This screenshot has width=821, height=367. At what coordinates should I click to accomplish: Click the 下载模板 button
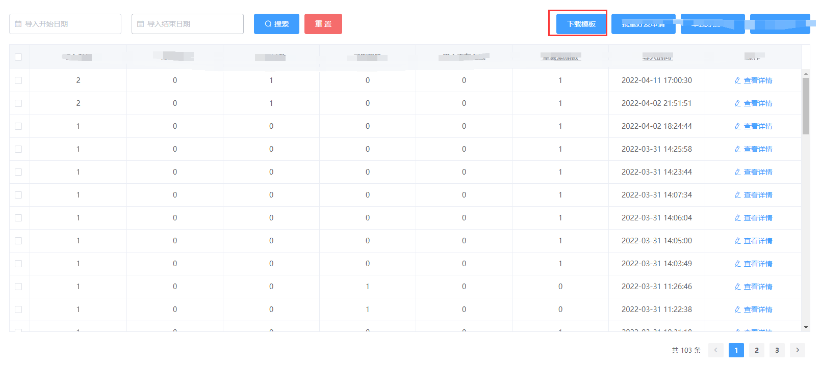click(581, 24)
